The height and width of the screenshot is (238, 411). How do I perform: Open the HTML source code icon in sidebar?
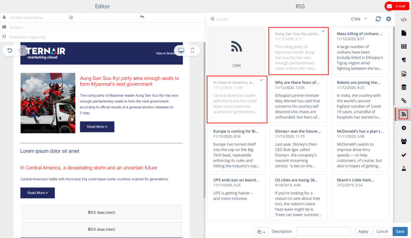coord(404,20)
